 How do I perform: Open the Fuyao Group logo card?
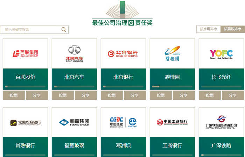coord(74,122)
